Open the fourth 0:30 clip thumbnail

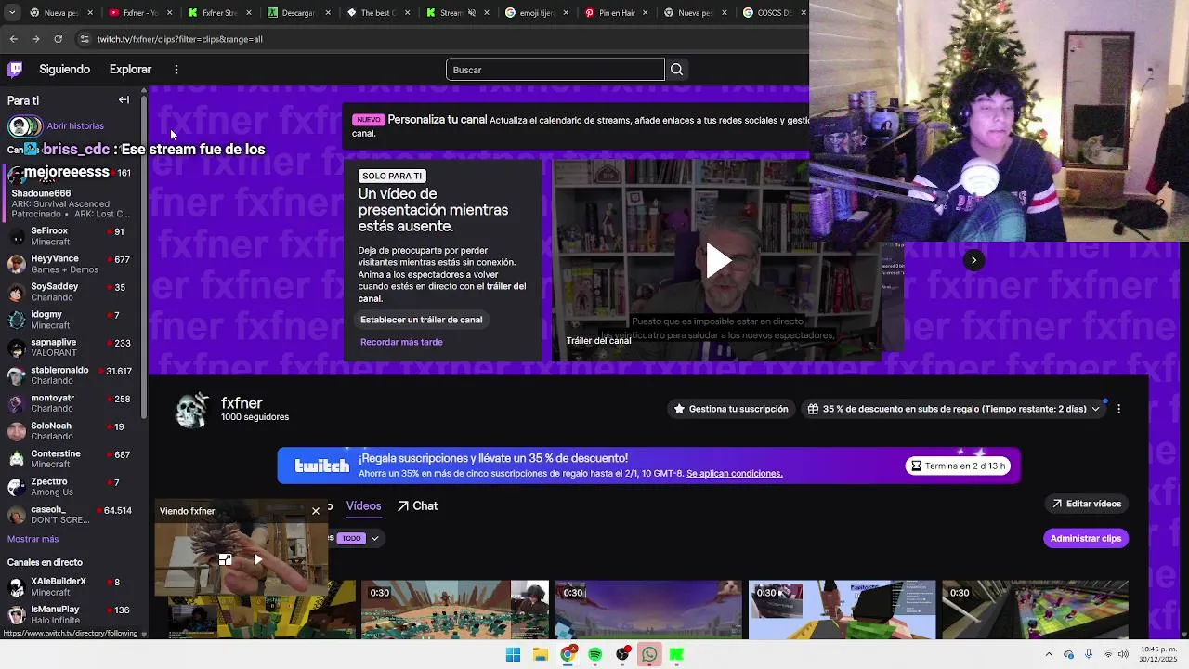pyautogui.click(x=842, y=610)
